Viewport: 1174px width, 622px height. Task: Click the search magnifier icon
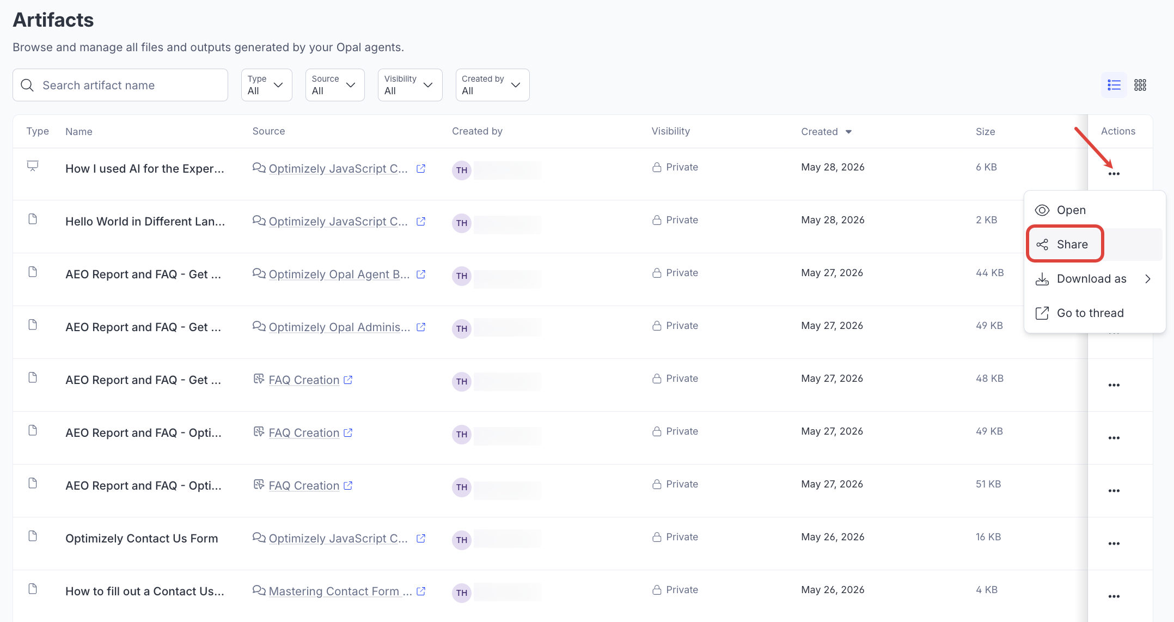(x=27, y=85)
